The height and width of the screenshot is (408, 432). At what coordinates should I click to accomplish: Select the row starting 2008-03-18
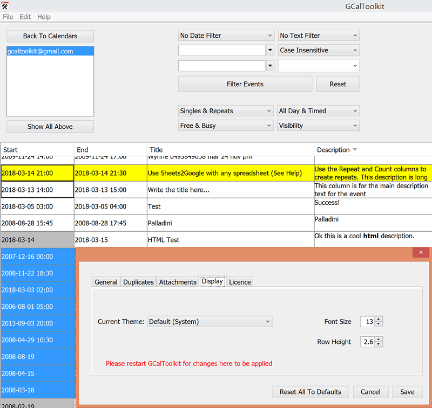(38, 390)
